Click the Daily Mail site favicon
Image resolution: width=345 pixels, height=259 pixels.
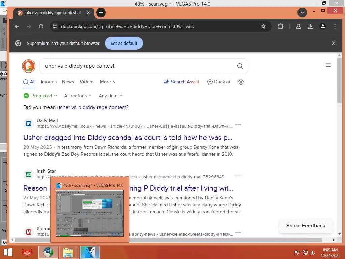click(x=29, y=124)
